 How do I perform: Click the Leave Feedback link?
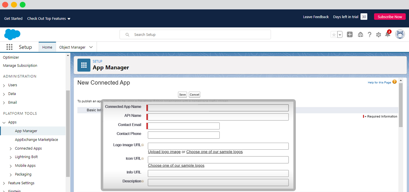316,17
